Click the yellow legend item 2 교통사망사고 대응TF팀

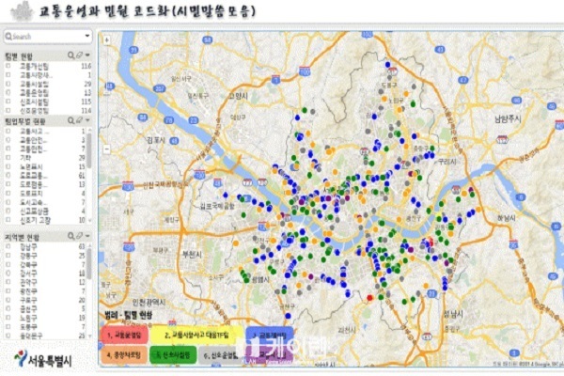[196, 336]
